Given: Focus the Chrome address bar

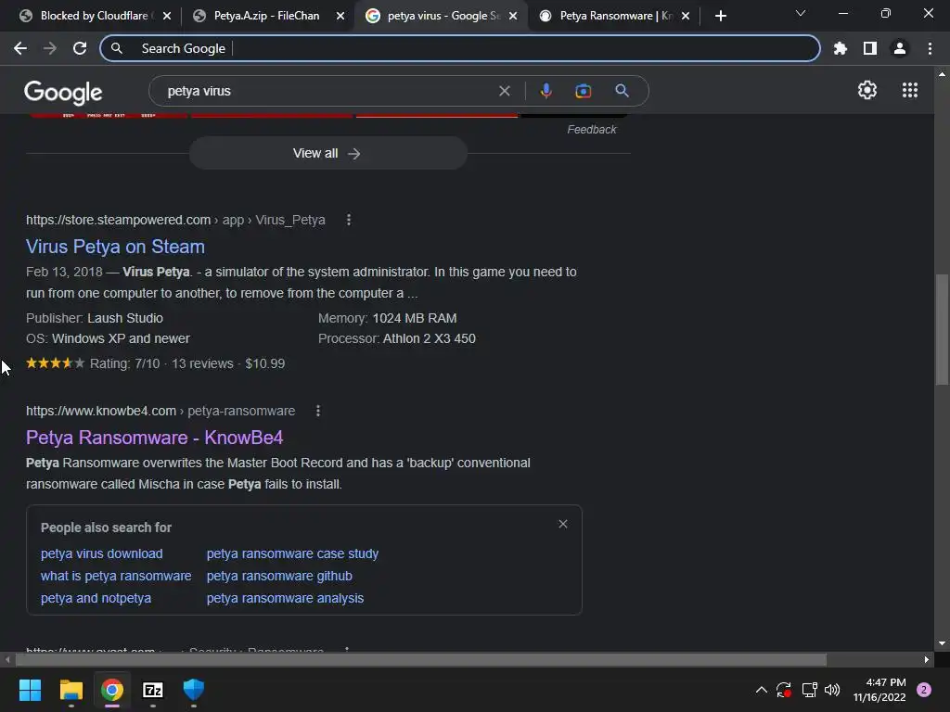Looking at the screenshot, I should tap(460, 48).
